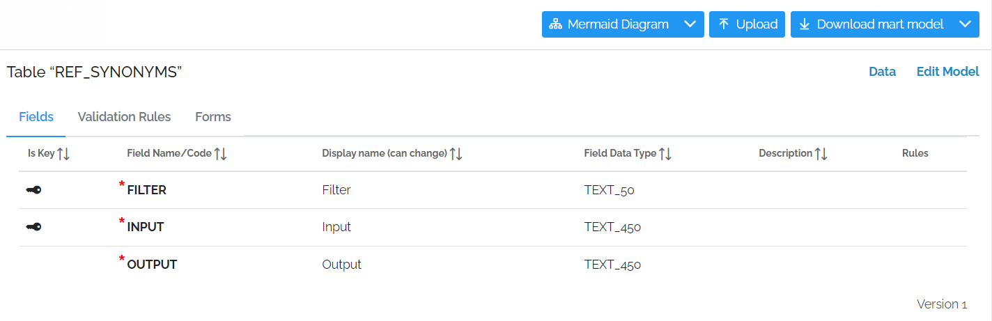Click the FILTER field name
Viewport: 992px width, 321px height.
click(146, 190)
